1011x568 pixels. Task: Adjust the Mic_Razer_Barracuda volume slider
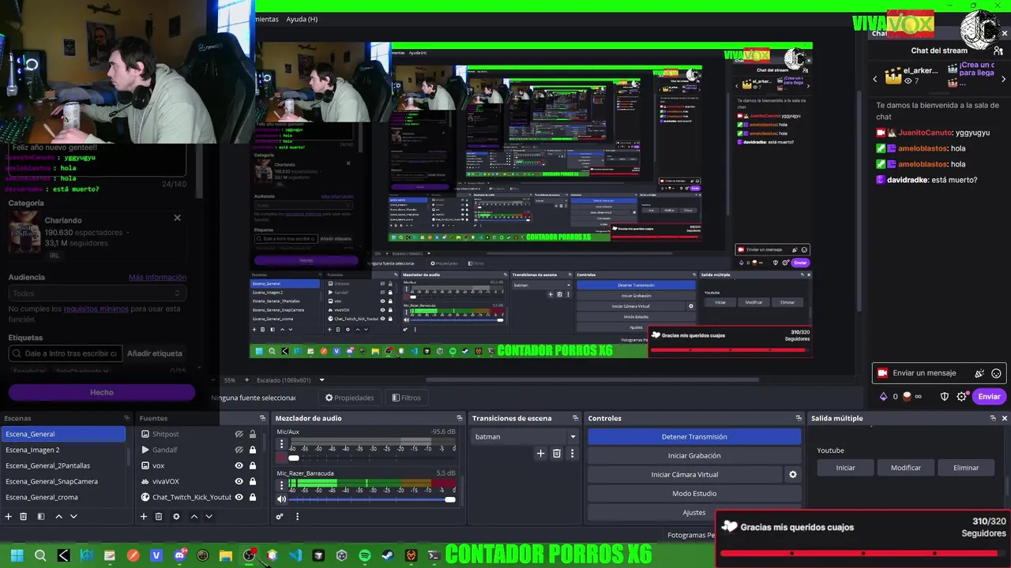tap(372, 499)
